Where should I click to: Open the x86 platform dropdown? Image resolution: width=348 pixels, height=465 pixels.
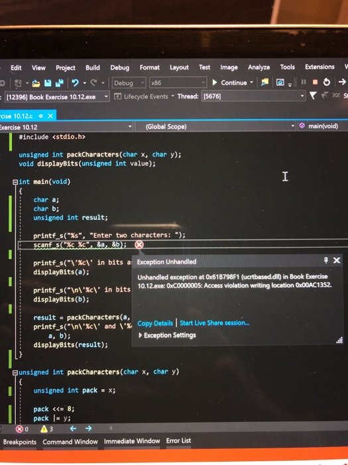click(178, 82)
